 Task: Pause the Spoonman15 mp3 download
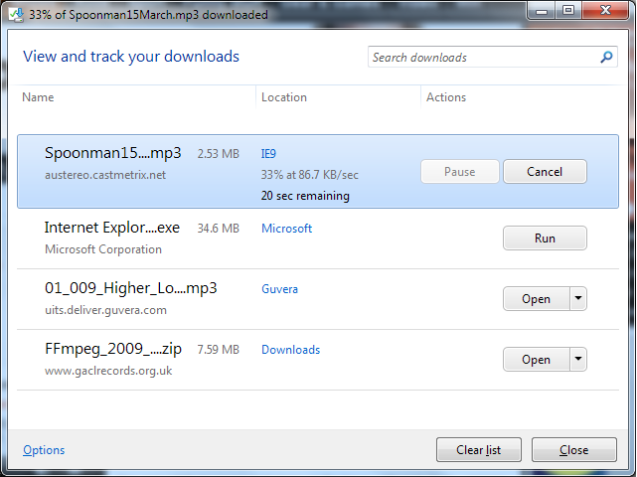coord(459,172)
